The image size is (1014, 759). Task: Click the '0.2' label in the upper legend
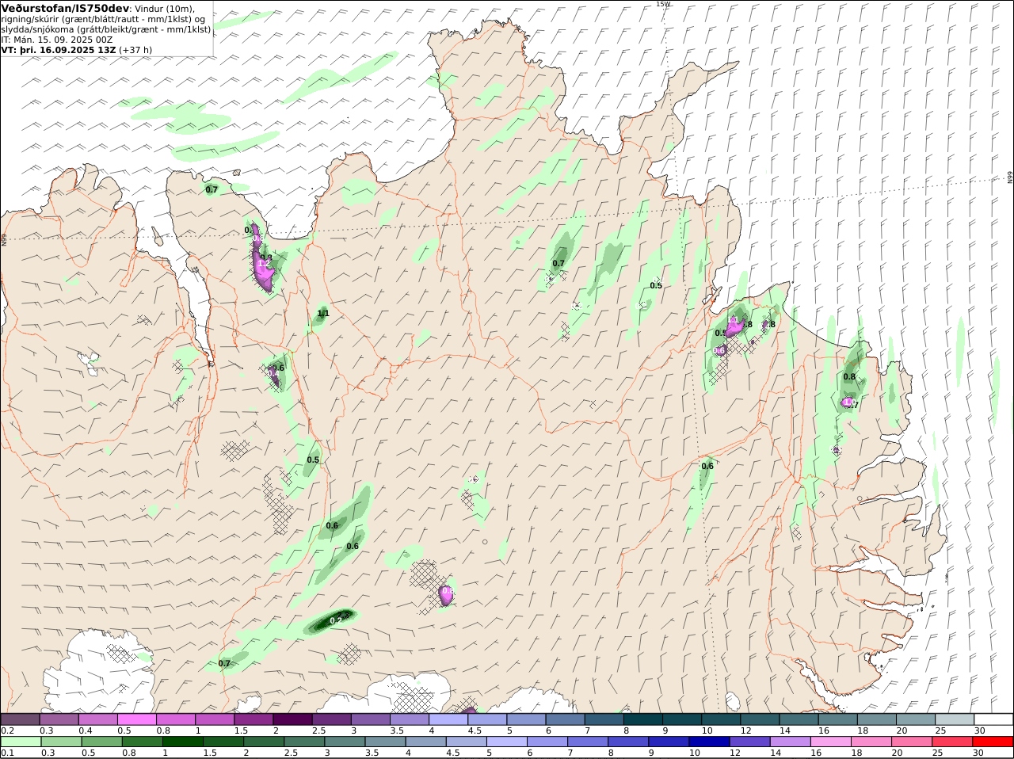7,730
